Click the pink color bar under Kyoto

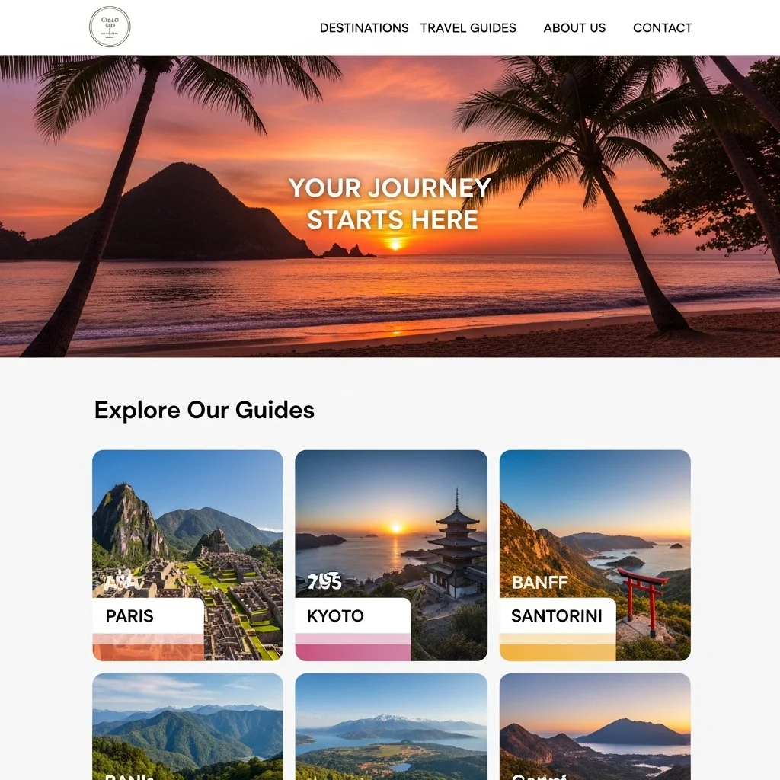(353, 652)
